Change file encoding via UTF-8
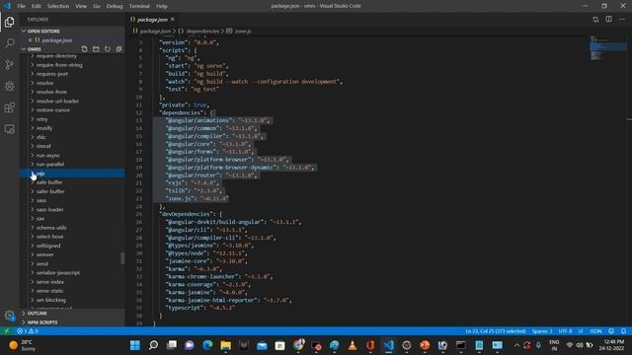The height and width of the screenshot is (355, 632). (565, 331)
